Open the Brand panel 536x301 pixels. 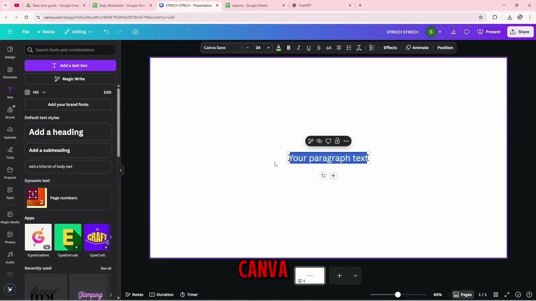pos(10,112)
